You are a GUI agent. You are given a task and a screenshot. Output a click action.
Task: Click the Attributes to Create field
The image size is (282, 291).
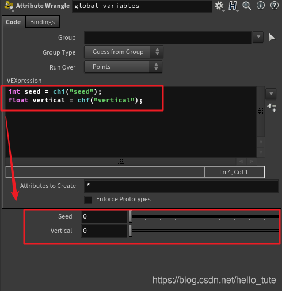coord(181,186)
